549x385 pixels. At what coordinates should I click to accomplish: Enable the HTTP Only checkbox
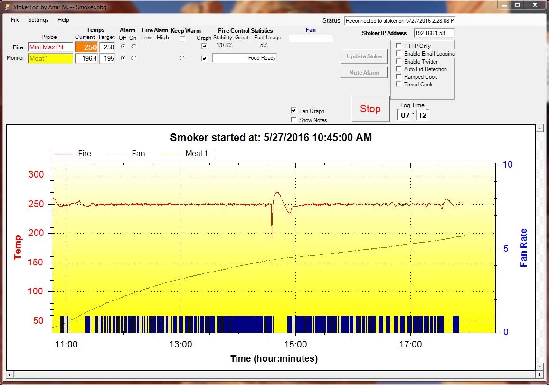point(398,46)
